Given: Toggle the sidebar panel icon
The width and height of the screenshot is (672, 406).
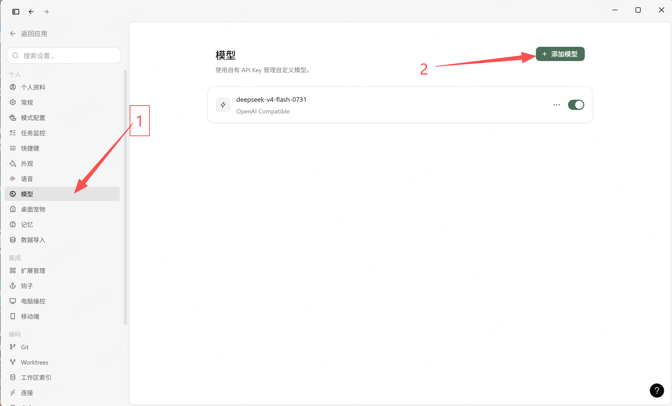Looking at the screenshot, I should (16, 12).
